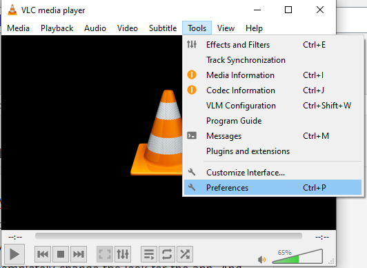Toggle the loop repeat mode
This screenshot has width=367, height=268.
167,254
